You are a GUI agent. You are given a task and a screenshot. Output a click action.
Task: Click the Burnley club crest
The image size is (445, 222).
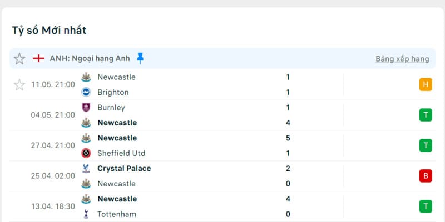(x=86, y=108)
